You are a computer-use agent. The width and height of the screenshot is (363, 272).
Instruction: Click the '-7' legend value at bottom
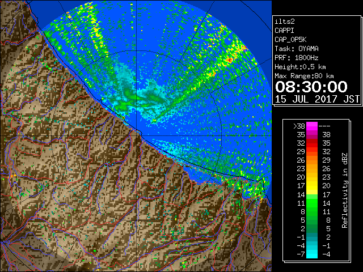coord(301,254)
